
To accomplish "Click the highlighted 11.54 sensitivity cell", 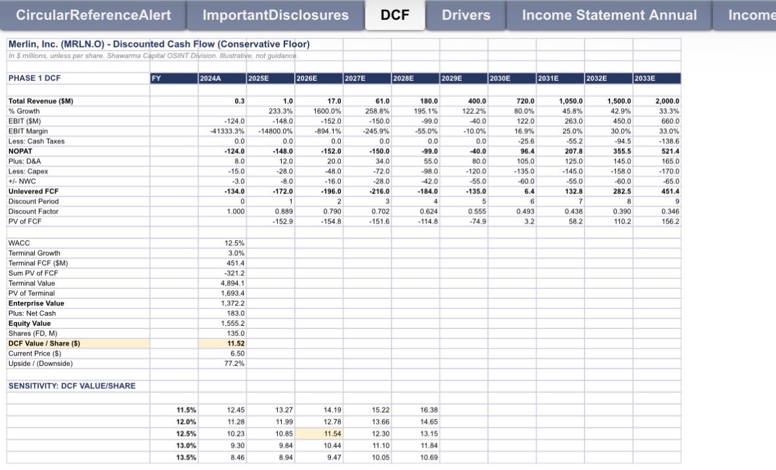I will coord(319,433).
